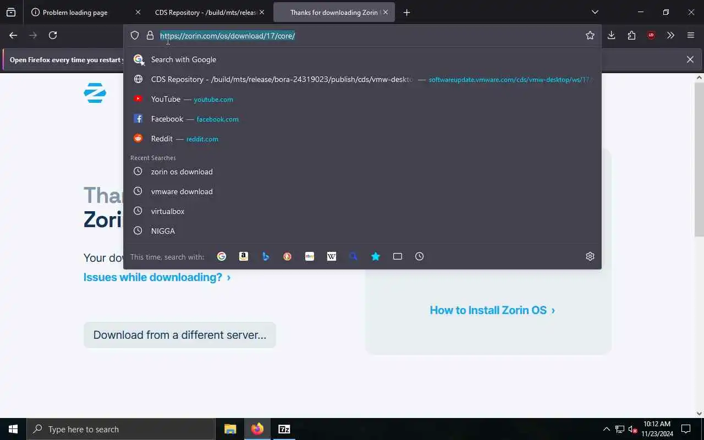Pick recent search 'zorin os download'
The image size is (704, 440).
click(x=362, y=172)
